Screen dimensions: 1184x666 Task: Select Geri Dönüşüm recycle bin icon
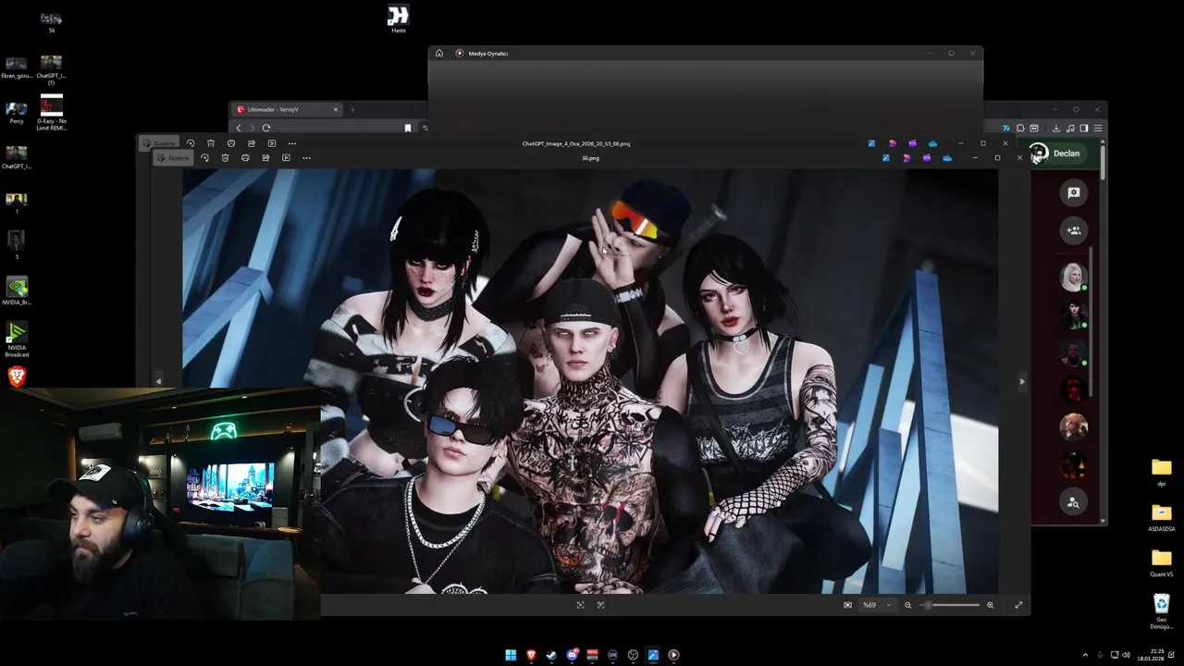(1162, 611)
